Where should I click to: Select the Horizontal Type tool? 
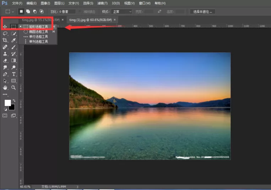tap(13, 74)
